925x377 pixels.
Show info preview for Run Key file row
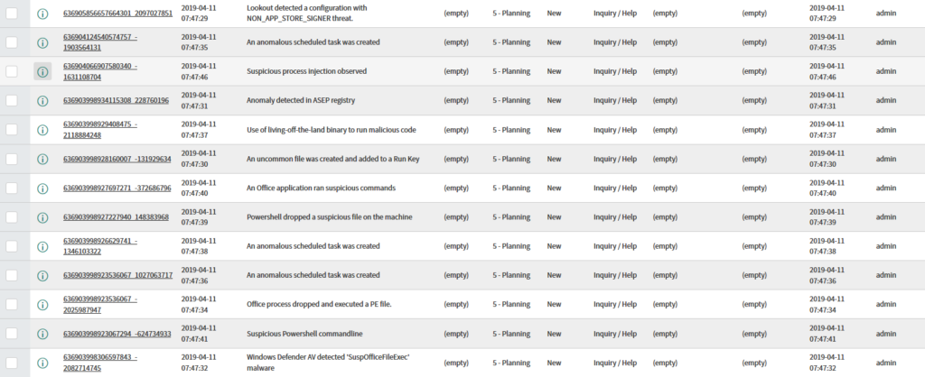(42, 159)
